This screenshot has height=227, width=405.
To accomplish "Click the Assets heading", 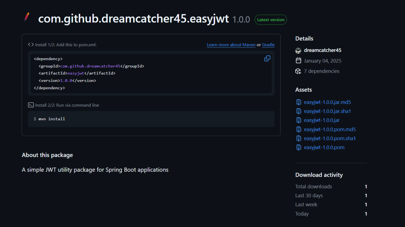I will [303, 90].
